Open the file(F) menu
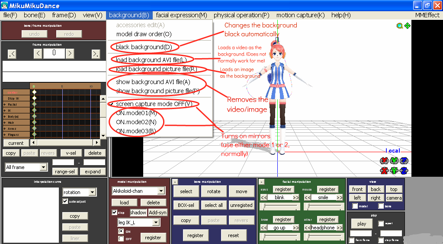 [x=10, y=15]
